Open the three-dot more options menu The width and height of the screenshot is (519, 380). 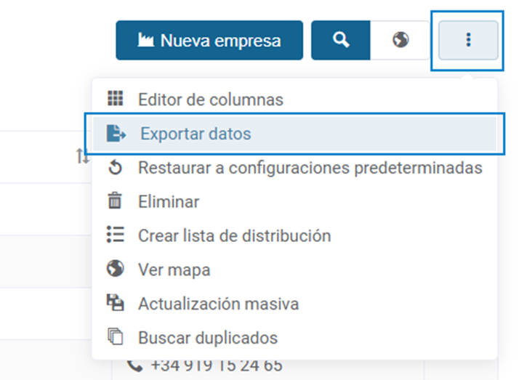[x=468, y=41]
